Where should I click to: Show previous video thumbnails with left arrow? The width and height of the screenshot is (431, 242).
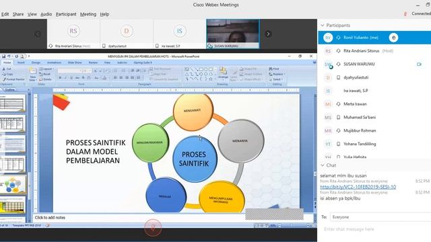38,34
